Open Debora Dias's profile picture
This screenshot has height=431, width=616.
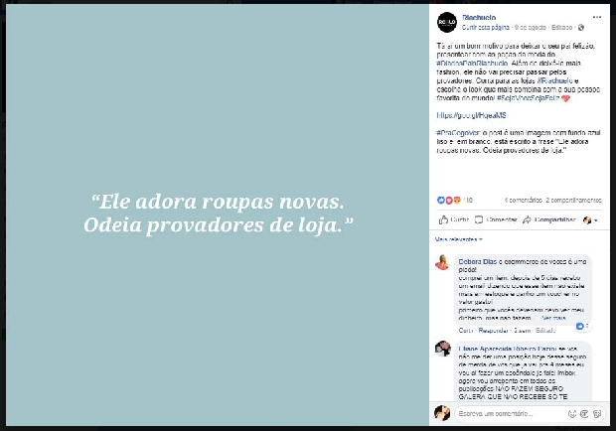click(x=442, y=262)
